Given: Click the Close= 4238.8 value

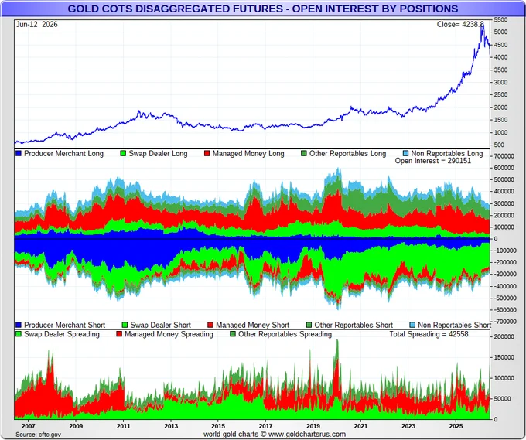Looking at the screenshot, I should [x=460, y=24].
